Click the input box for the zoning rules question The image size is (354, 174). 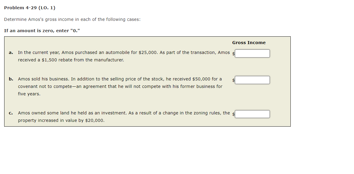tap(252, 114)
